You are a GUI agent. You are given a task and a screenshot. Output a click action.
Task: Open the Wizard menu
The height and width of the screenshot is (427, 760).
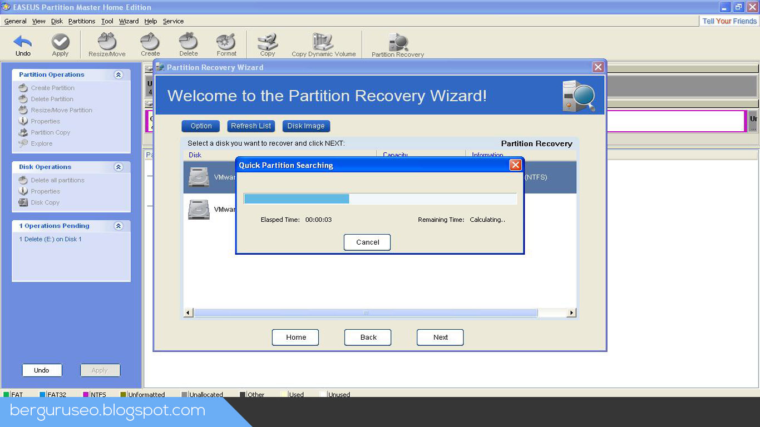[x=129, y=21]
